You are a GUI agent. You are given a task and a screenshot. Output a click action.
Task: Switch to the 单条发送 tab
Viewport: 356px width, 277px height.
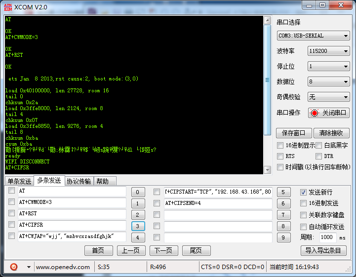(20, 181)
